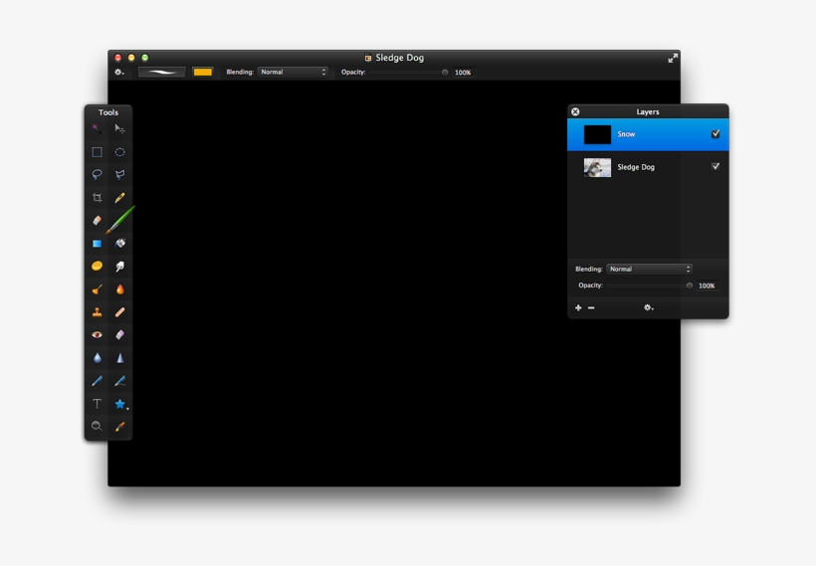This screenshot has height=566, width=816.
Task: Enter full screen with the arrows icon
Action: [673, 58]
